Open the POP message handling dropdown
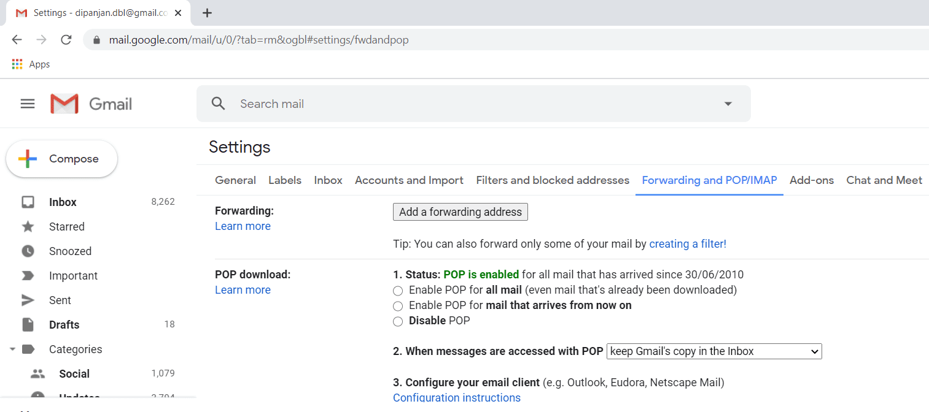 click(714, 351)
